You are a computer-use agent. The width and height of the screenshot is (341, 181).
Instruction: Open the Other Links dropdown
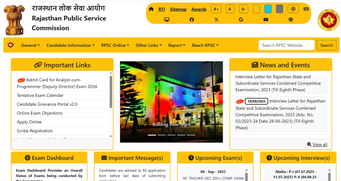click(x=149, y=45)
